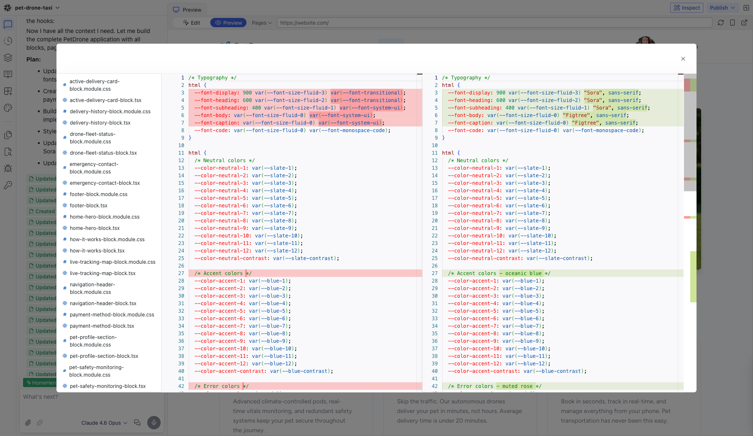Open footer-block.tsx in the file list
753x436 pixels.
88,206
